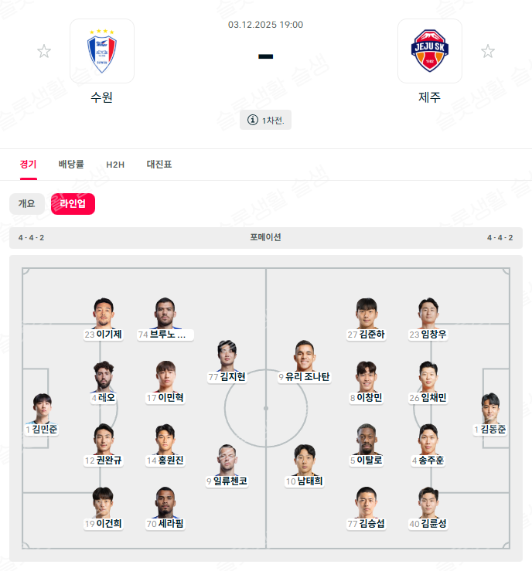The image size is (532, 571).
Task: Open player 5 이탈로 portrait
Action: (367, 439)
